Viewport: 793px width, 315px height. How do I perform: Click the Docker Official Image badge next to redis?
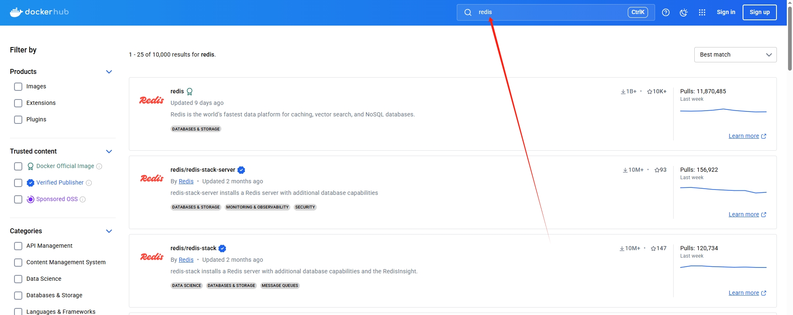(190, 92)
